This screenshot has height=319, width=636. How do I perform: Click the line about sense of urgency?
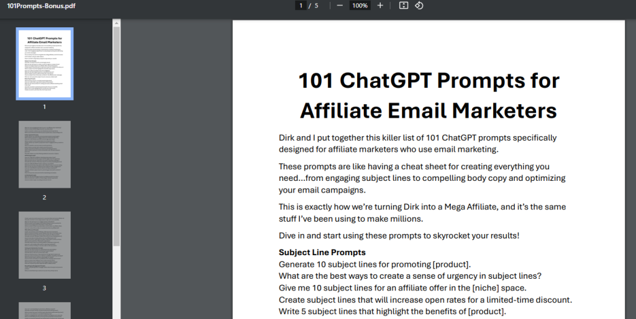pyautogui.click(x=410, y=276)
